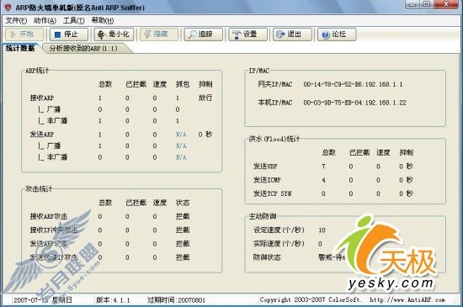Close the ARP防火墙 window
The height and width of the screenshot is (307, 463).
coord(447,4)
